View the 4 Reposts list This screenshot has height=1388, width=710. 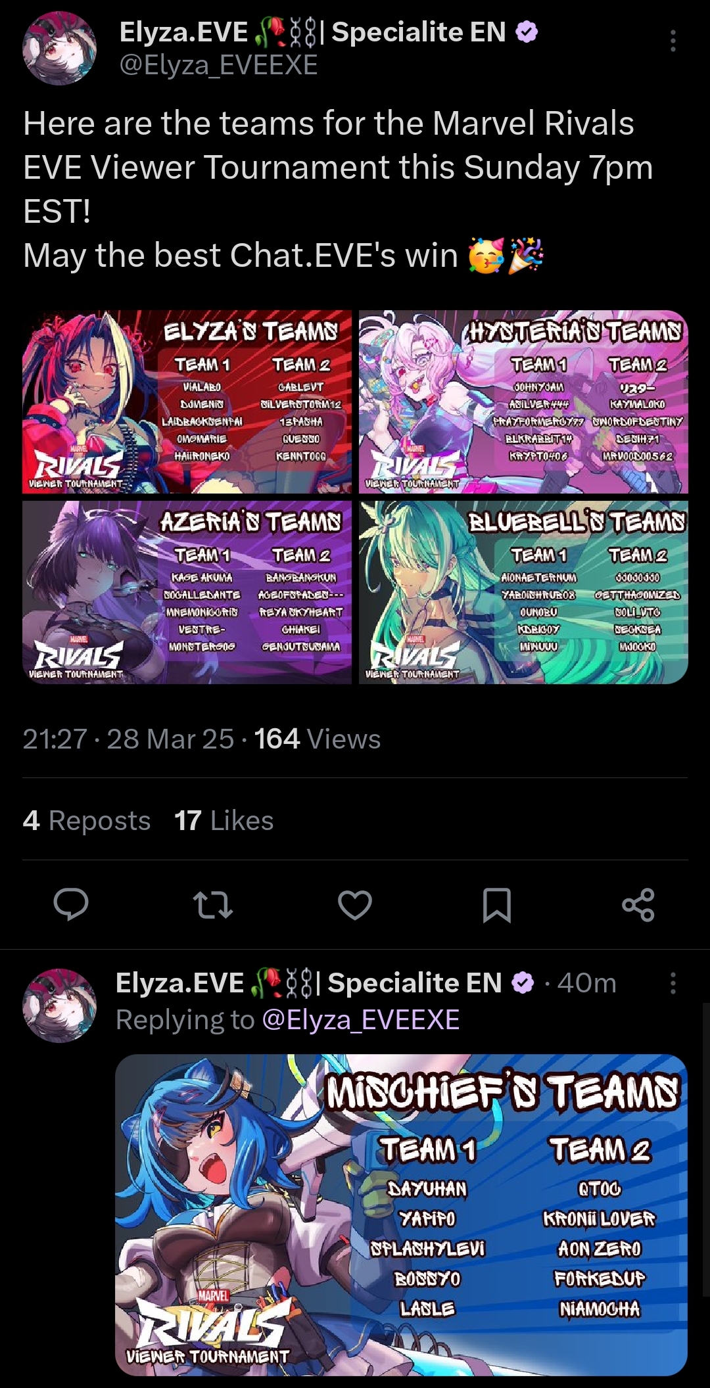click(x=87, y=820)
